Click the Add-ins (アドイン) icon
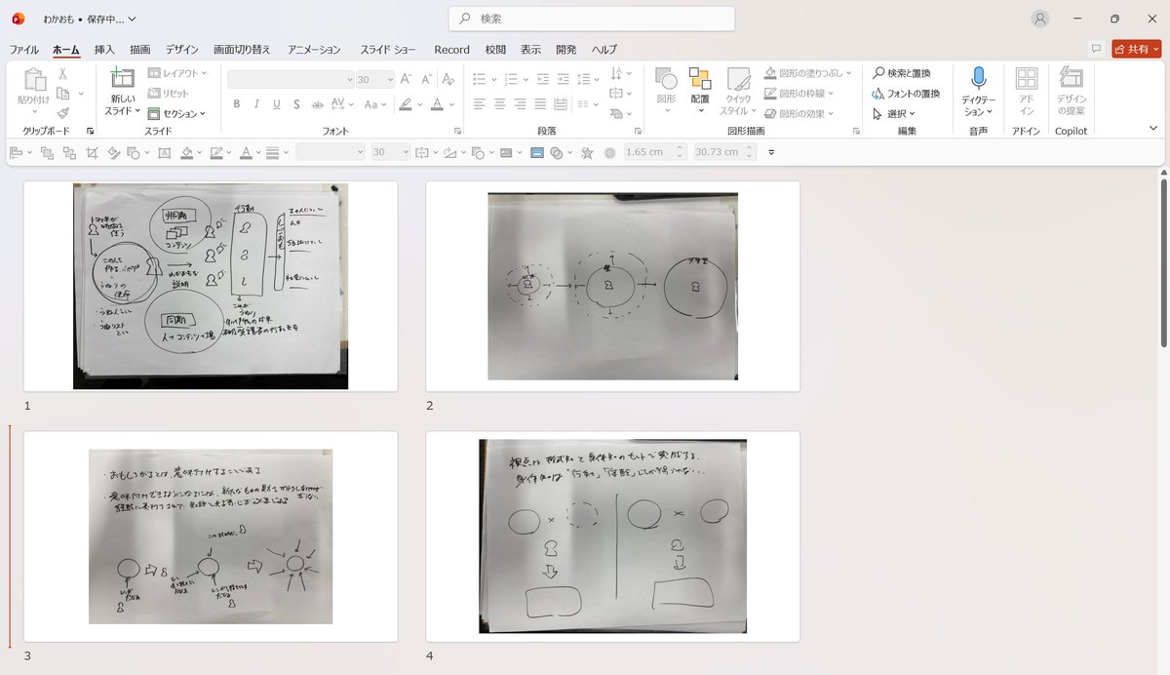The image size is (1170, 675). click(1027, 79)
